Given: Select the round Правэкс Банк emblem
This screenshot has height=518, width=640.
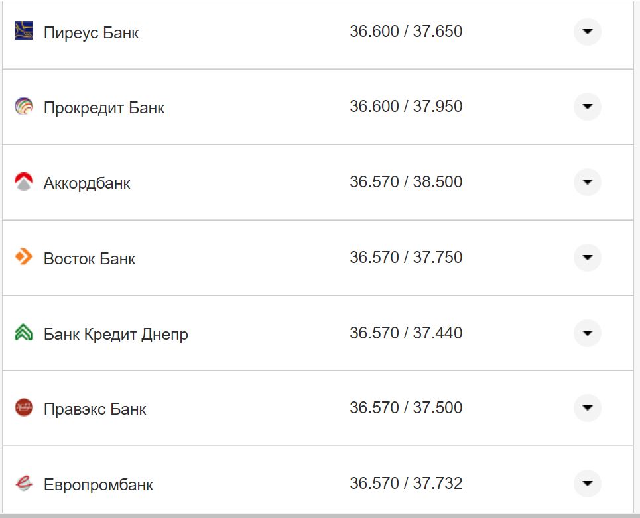Looking at the screenshot, I should click(23, 408).
